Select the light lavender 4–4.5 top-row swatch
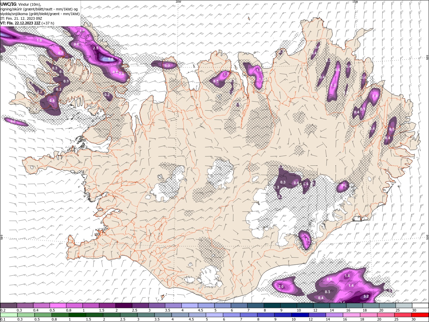 (190, 306)
